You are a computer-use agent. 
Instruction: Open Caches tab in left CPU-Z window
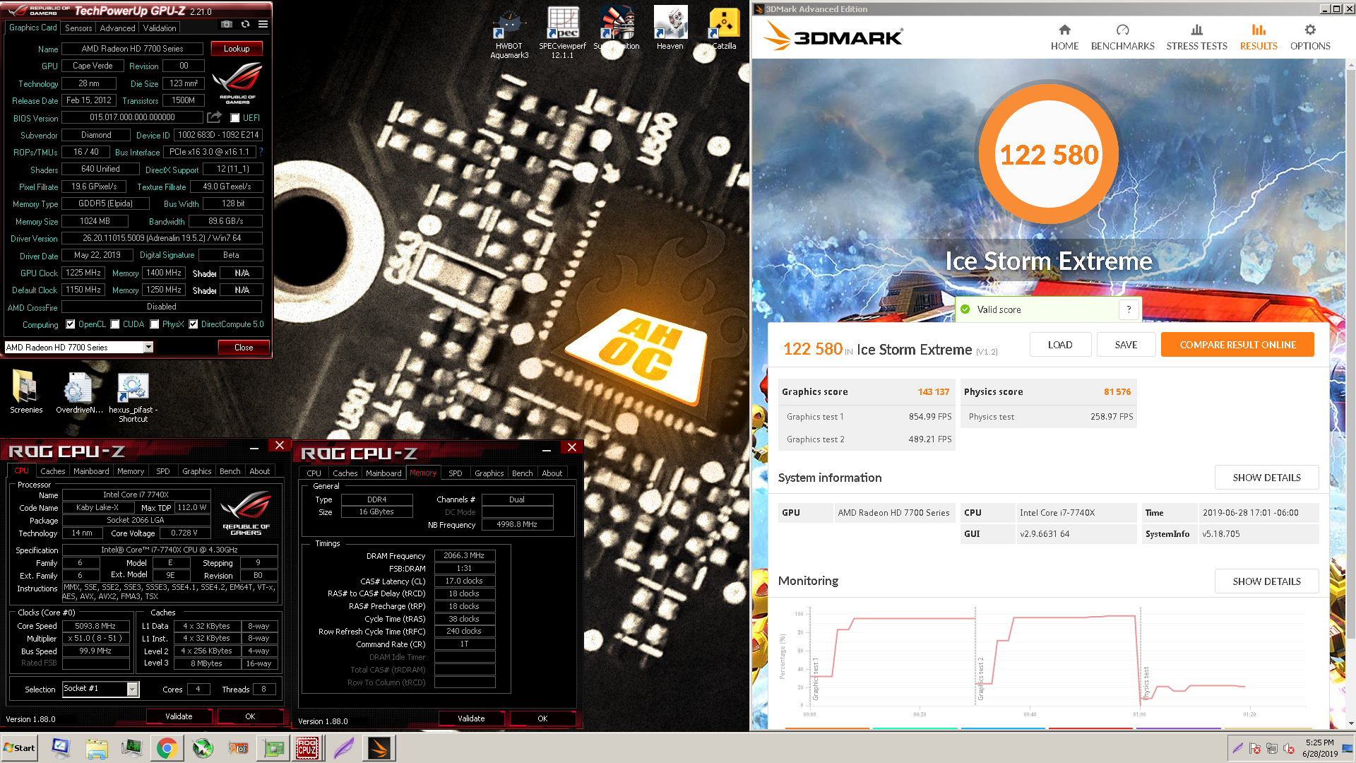tap(52, 471)
